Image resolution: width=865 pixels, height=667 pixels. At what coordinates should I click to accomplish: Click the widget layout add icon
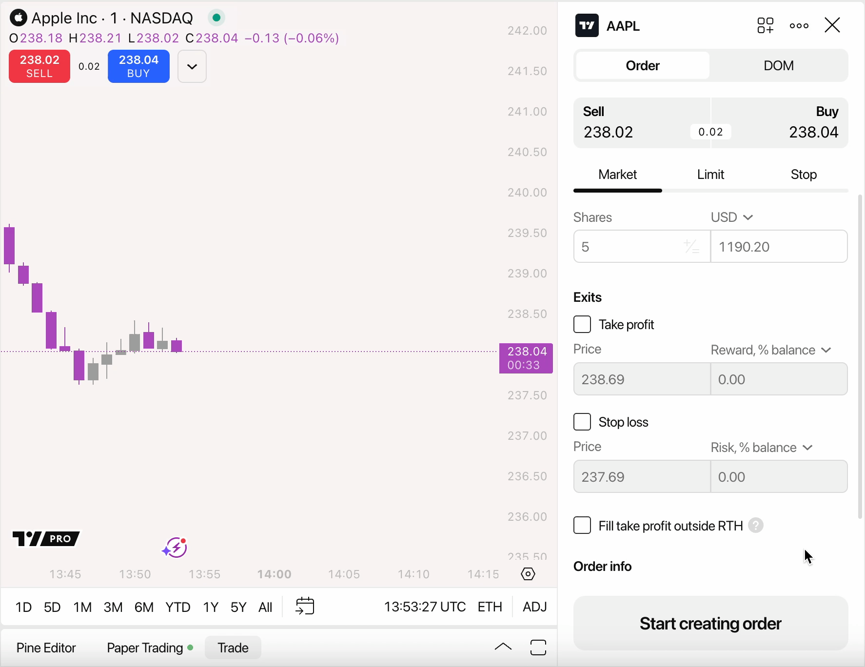766,25
